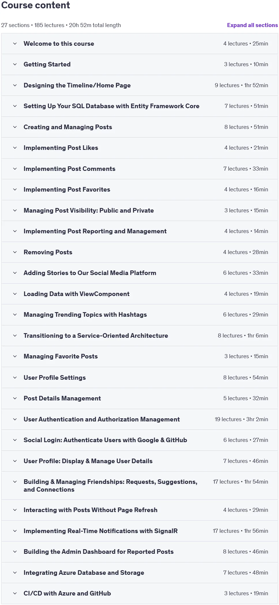
Task: Open Adding Stories to Our Social Media Platform
Action: 139,273
